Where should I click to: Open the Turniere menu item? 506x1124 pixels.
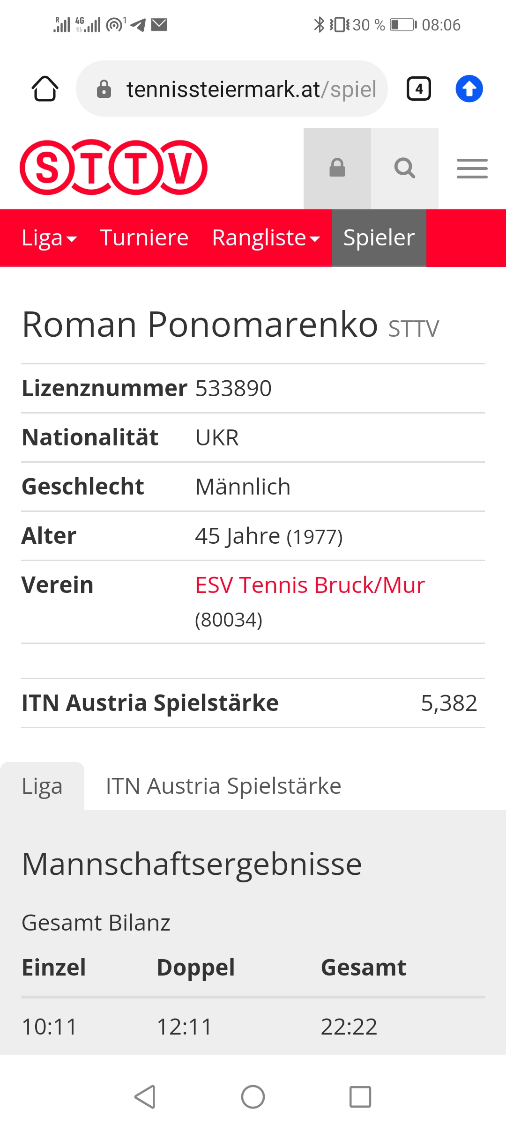(144, 238)
